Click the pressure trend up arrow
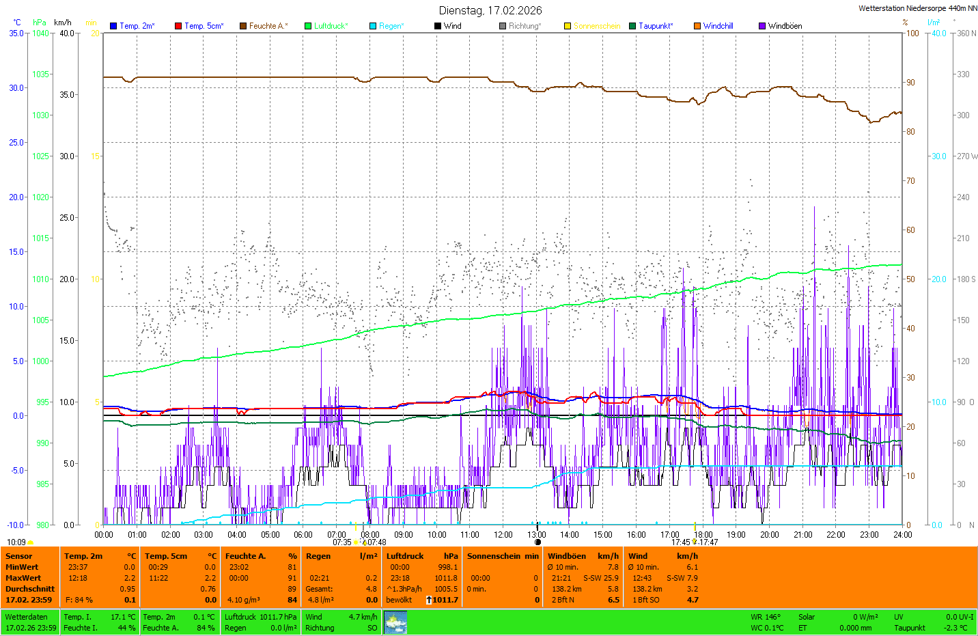Viewport: 978px width, 636px height. pyautogui.click(x=428, y=600)
